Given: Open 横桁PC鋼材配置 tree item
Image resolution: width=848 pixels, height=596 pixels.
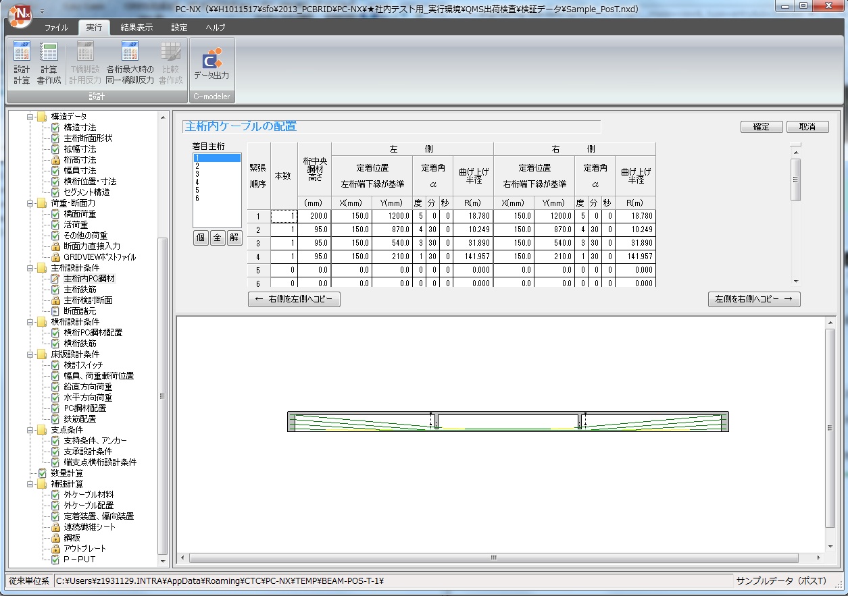Looking at the screenshot, I should [93, 332].
